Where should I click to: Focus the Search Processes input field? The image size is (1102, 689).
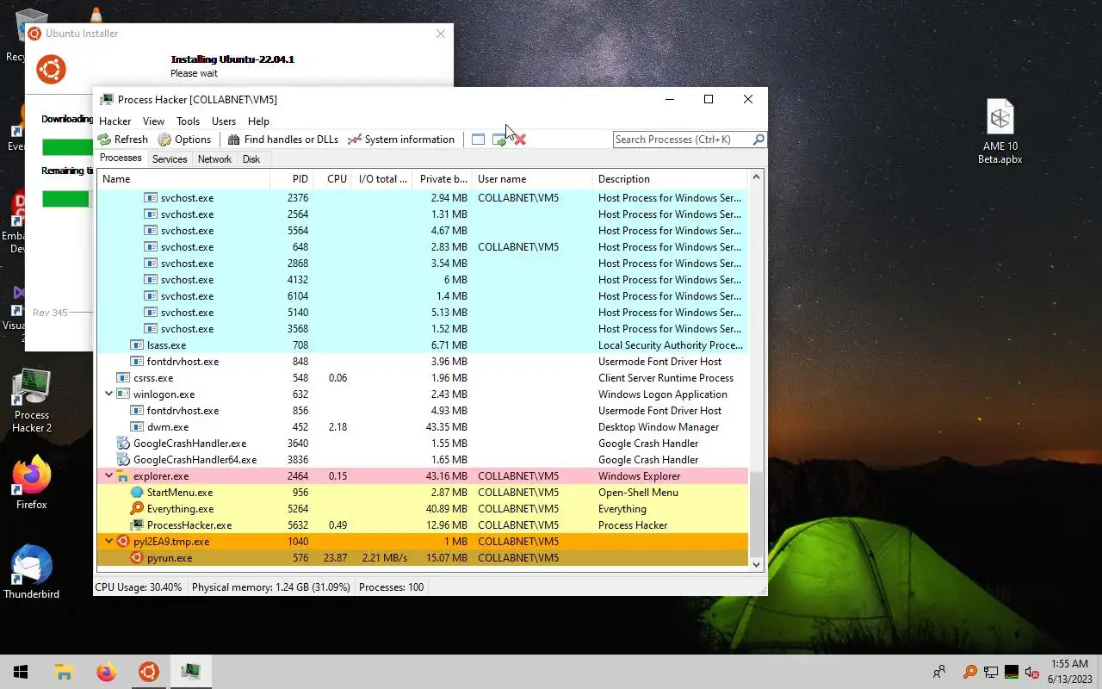pos(682,140)
